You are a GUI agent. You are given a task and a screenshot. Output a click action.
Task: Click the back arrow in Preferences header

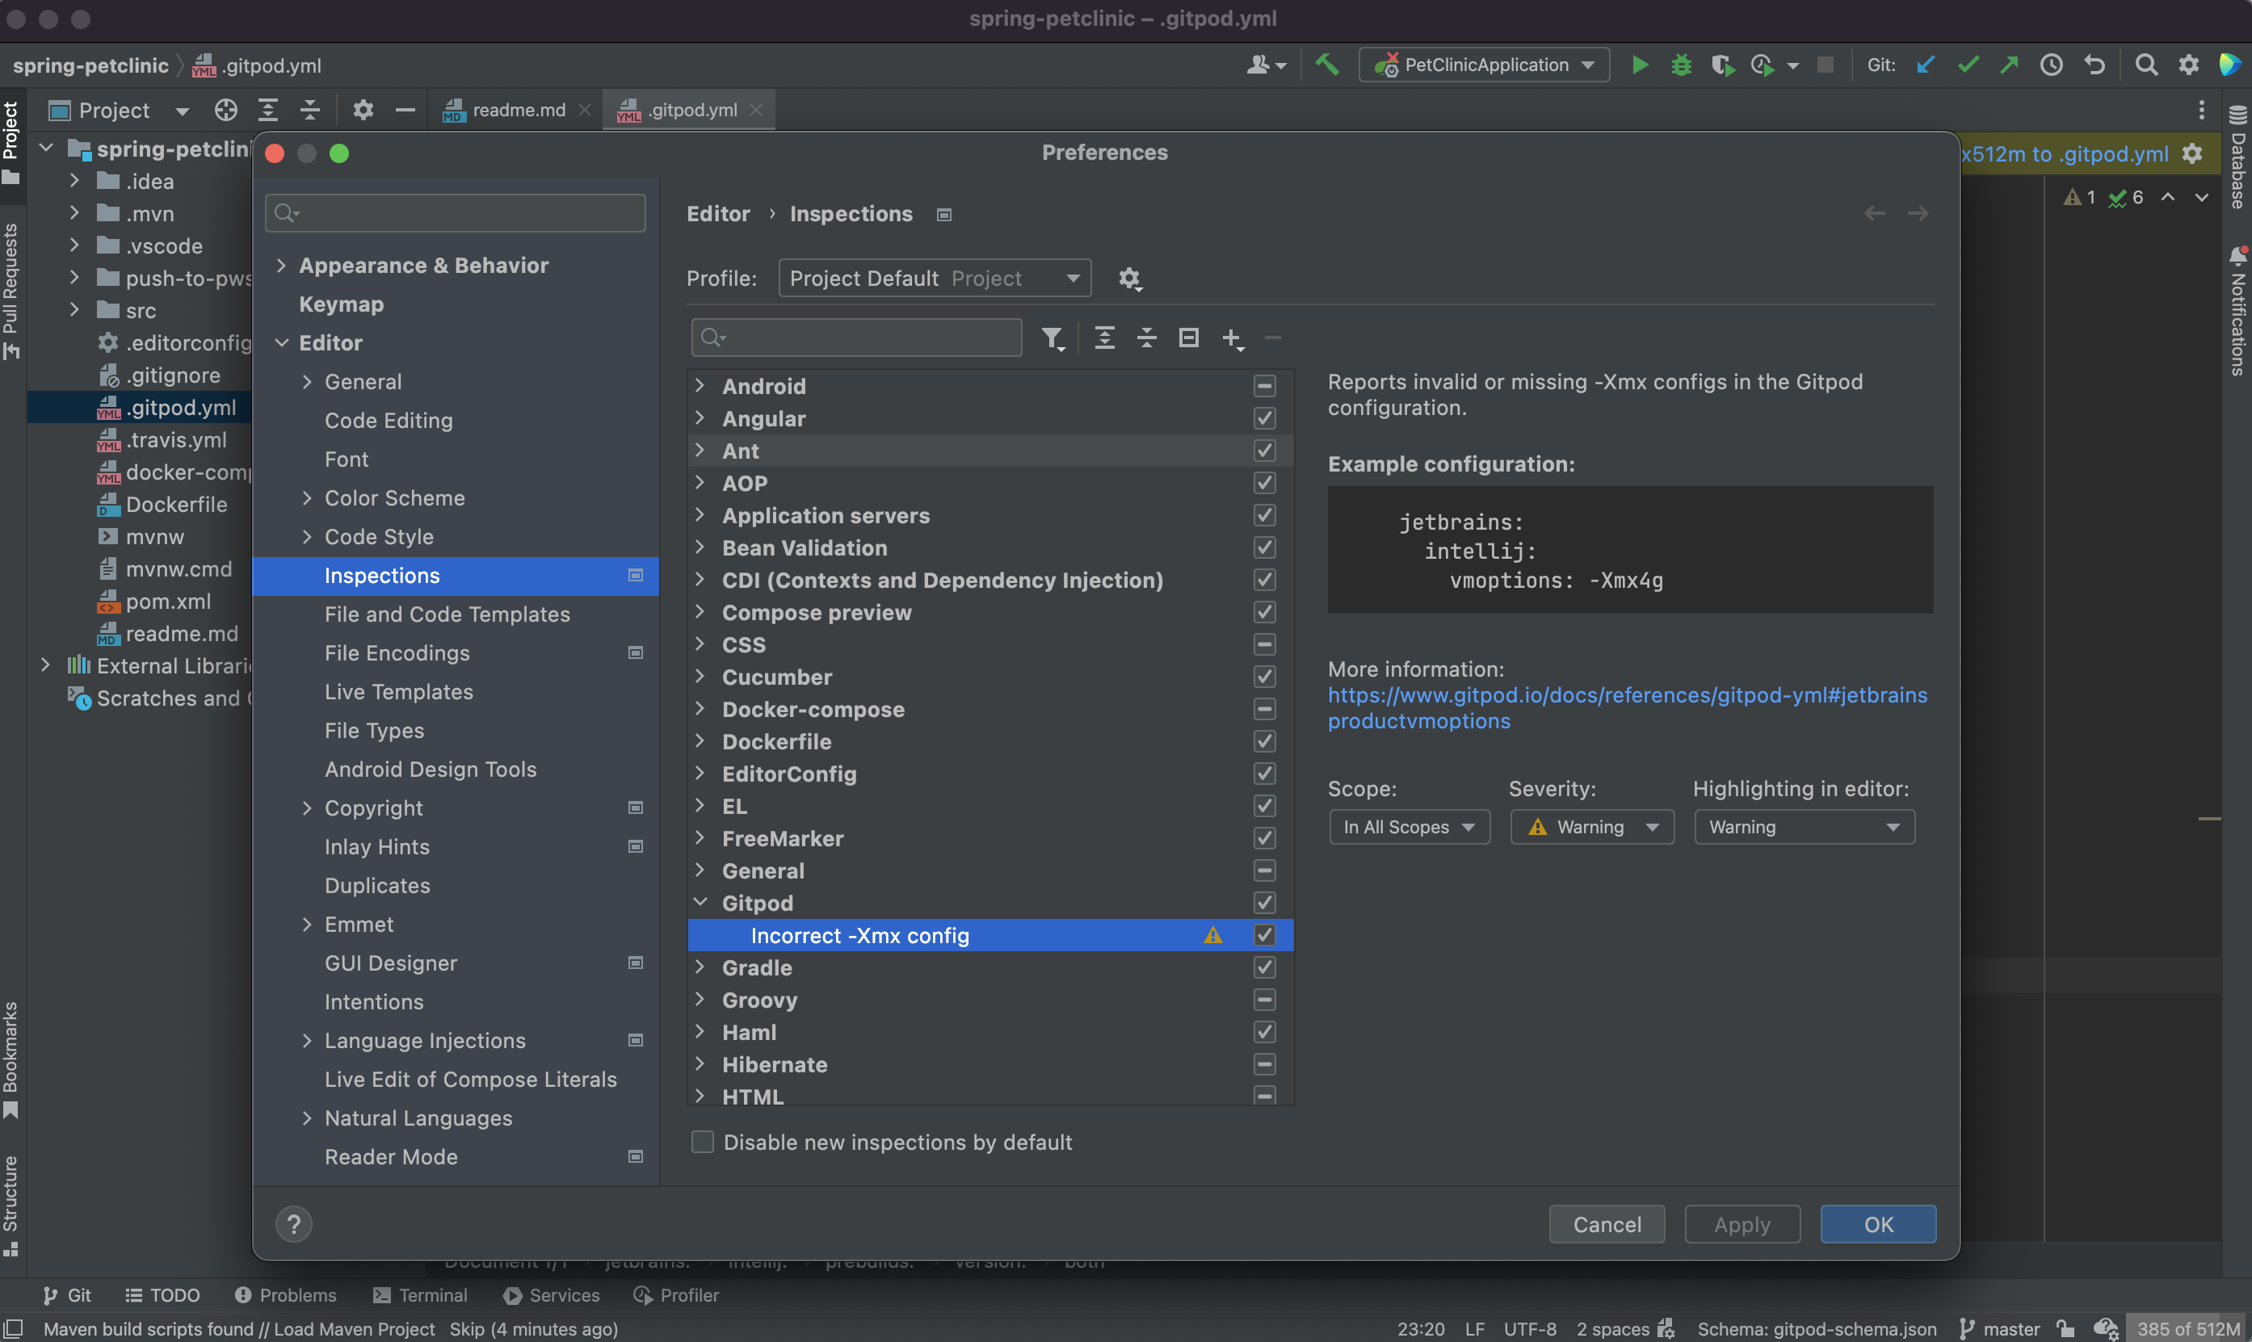pyautogui.click(x=1875, y=214)
